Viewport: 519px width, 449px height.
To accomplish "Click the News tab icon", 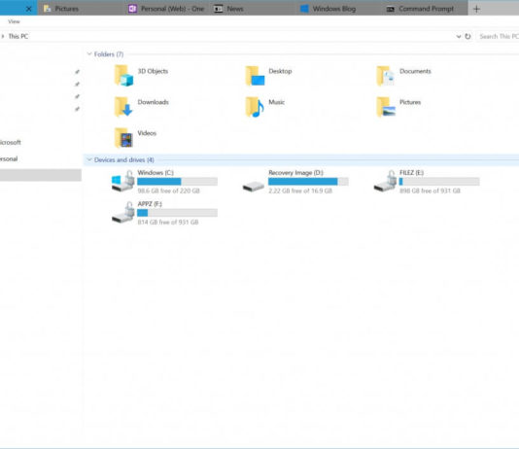I will (219, 9).
